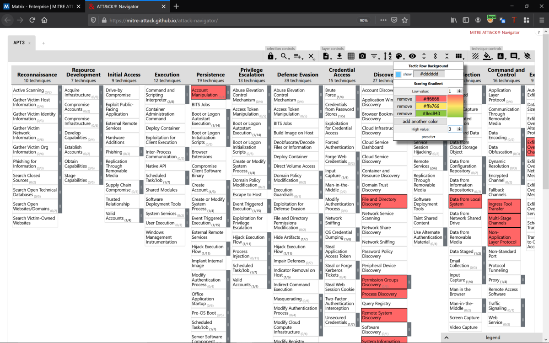Image resolution: width=549 pixels, height=343 pixels.
Task: Expand Brute Force sub-techniques handle
Action: tap(357, 93)
